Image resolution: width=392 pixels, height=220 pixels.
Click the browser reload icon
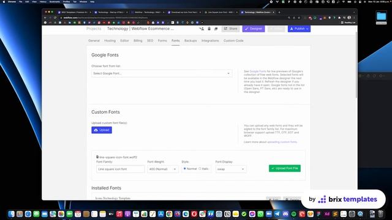tap(55, 18)
